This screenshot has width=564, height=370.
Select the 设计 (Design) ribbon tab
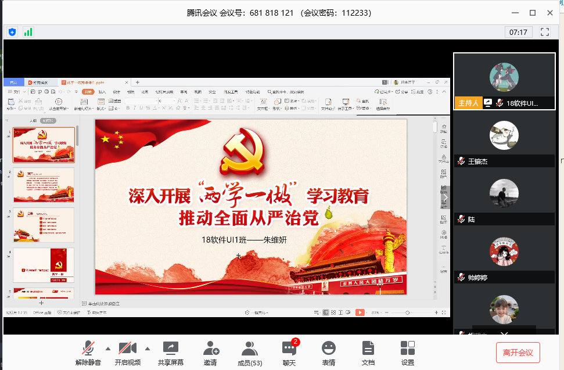pos(117,92)
